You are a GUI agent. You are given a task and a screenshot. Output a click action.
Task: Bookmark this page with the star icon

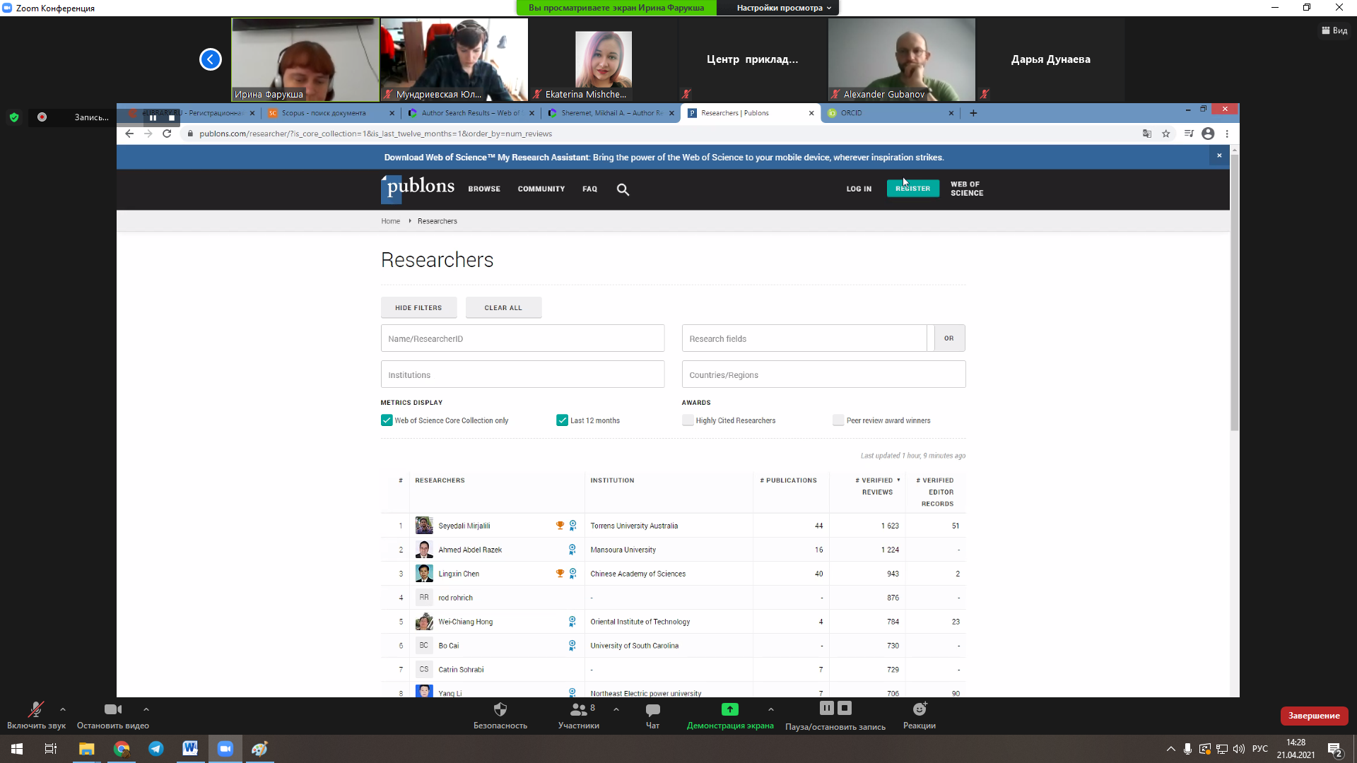click(1166, 134)
